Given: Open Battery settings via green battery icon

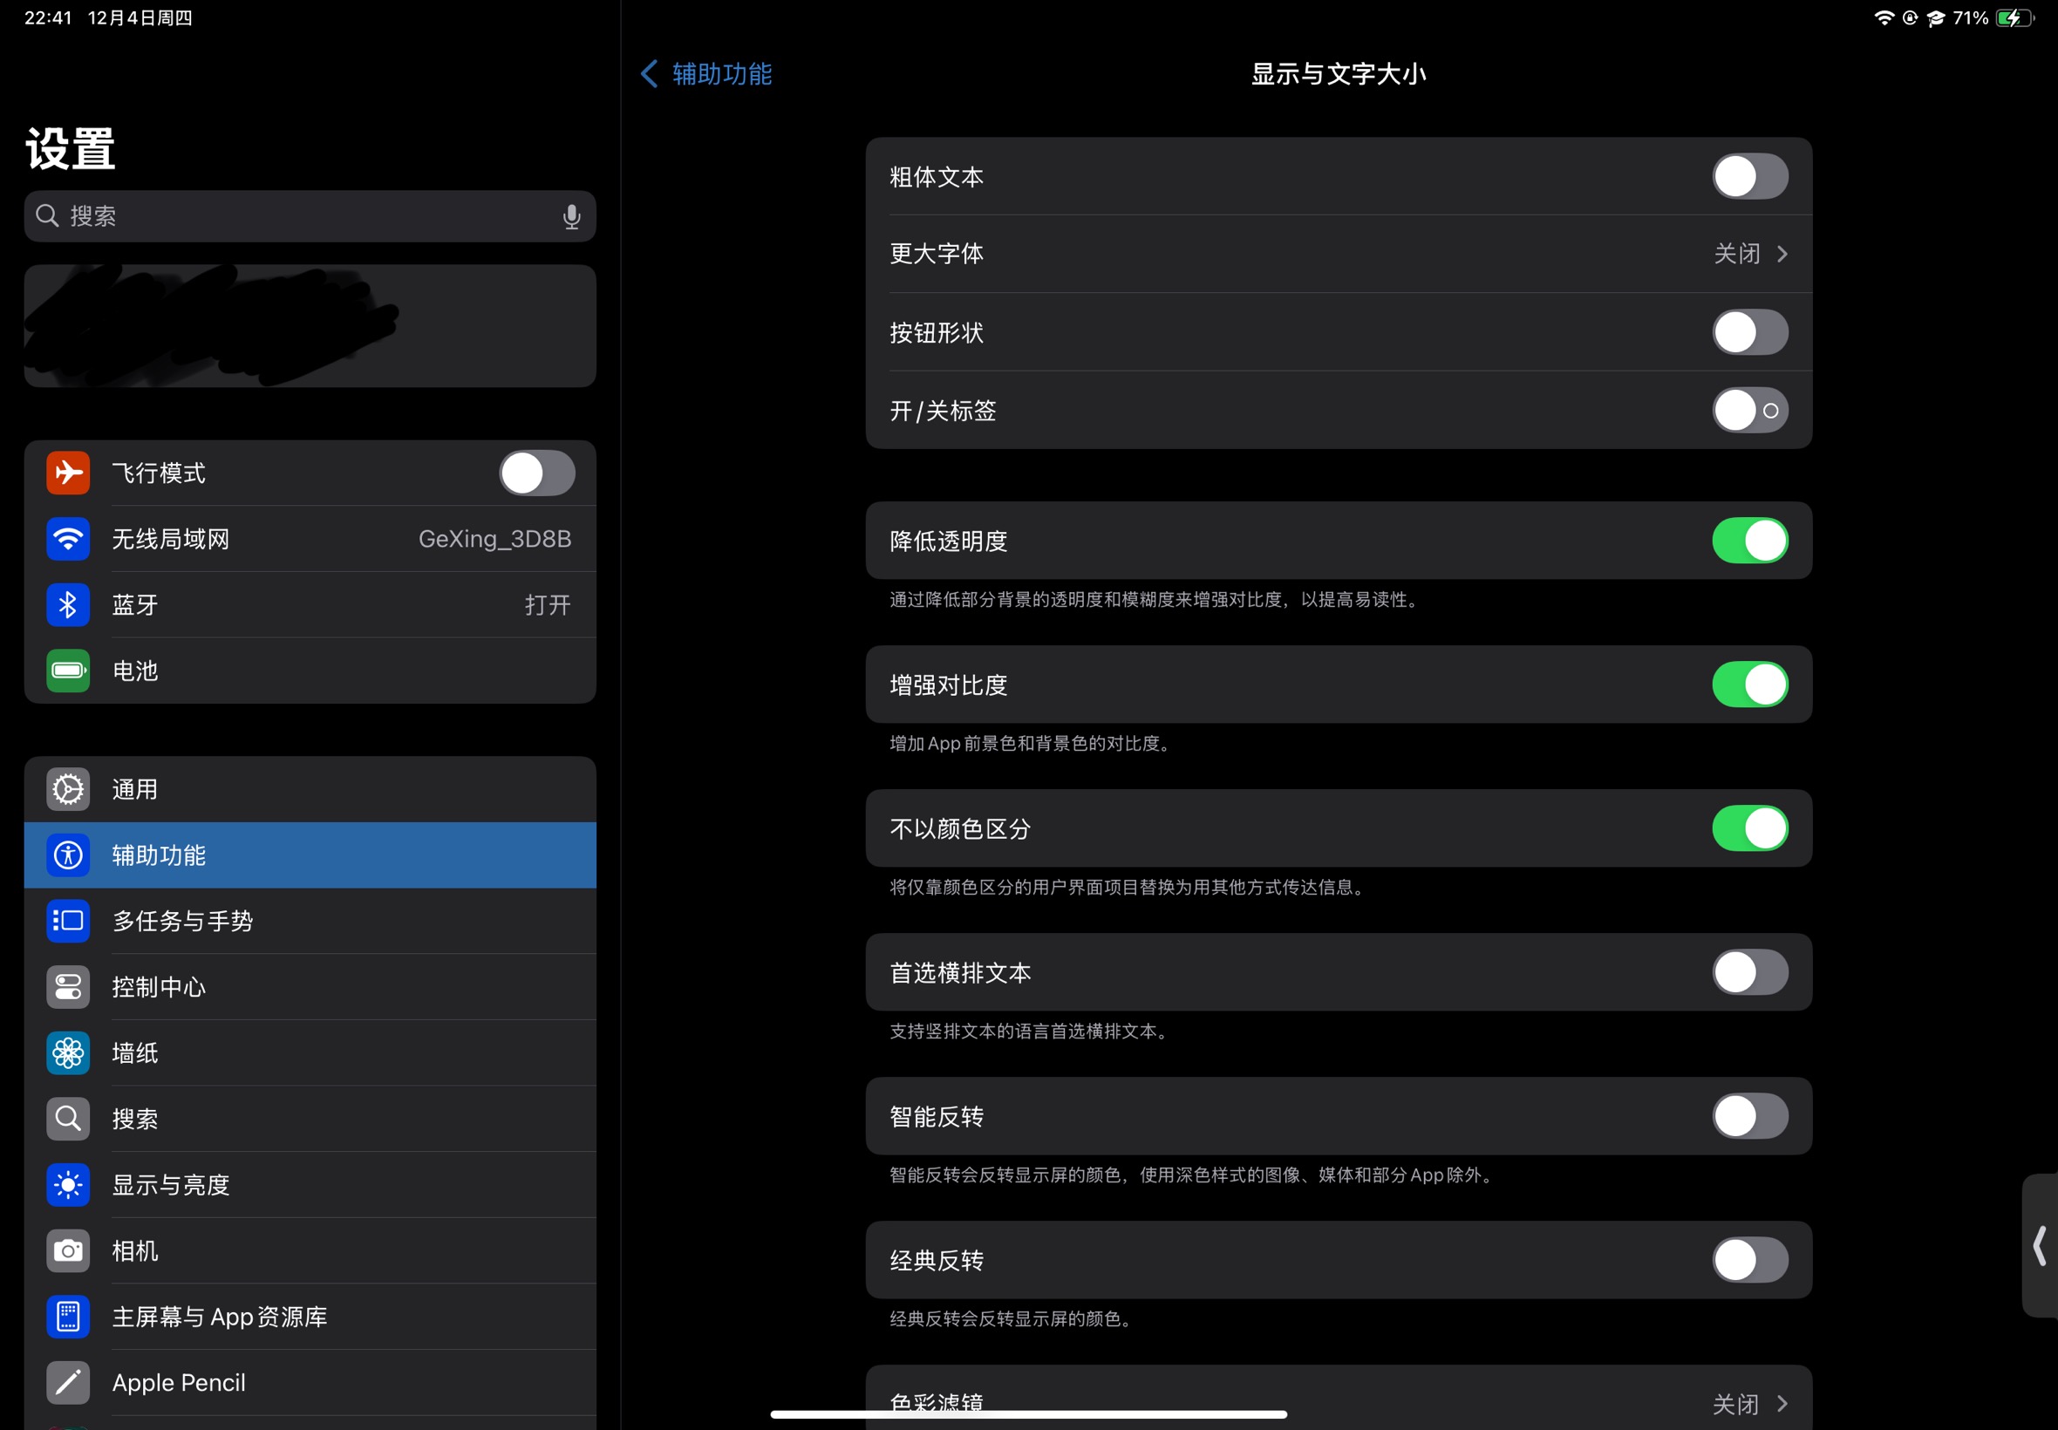Looking at the screenshot, I should 68,671.
